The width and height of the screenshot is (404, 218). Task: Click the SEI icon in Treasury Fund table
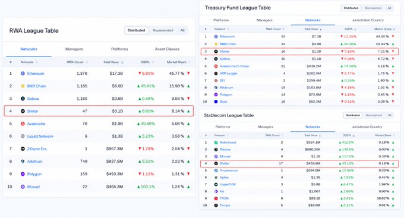(216, 80)
